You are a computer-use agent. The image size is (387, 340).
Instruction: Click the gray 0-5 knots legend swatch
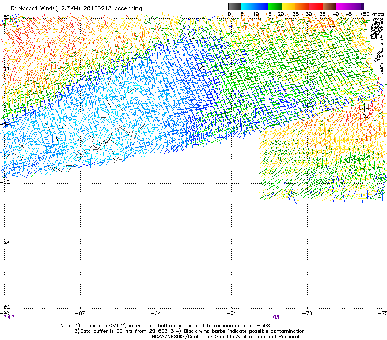(234, 6)
